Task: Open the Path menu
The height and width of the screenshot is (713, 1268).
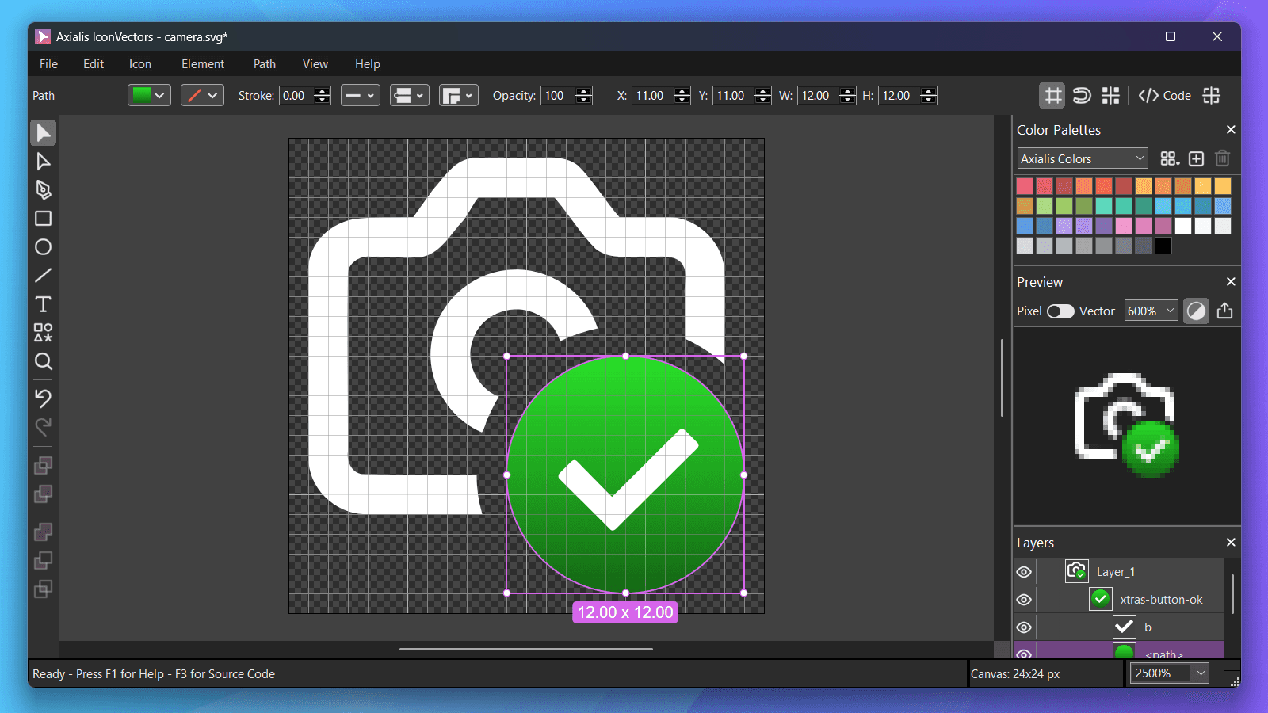Action: [265, 64]
